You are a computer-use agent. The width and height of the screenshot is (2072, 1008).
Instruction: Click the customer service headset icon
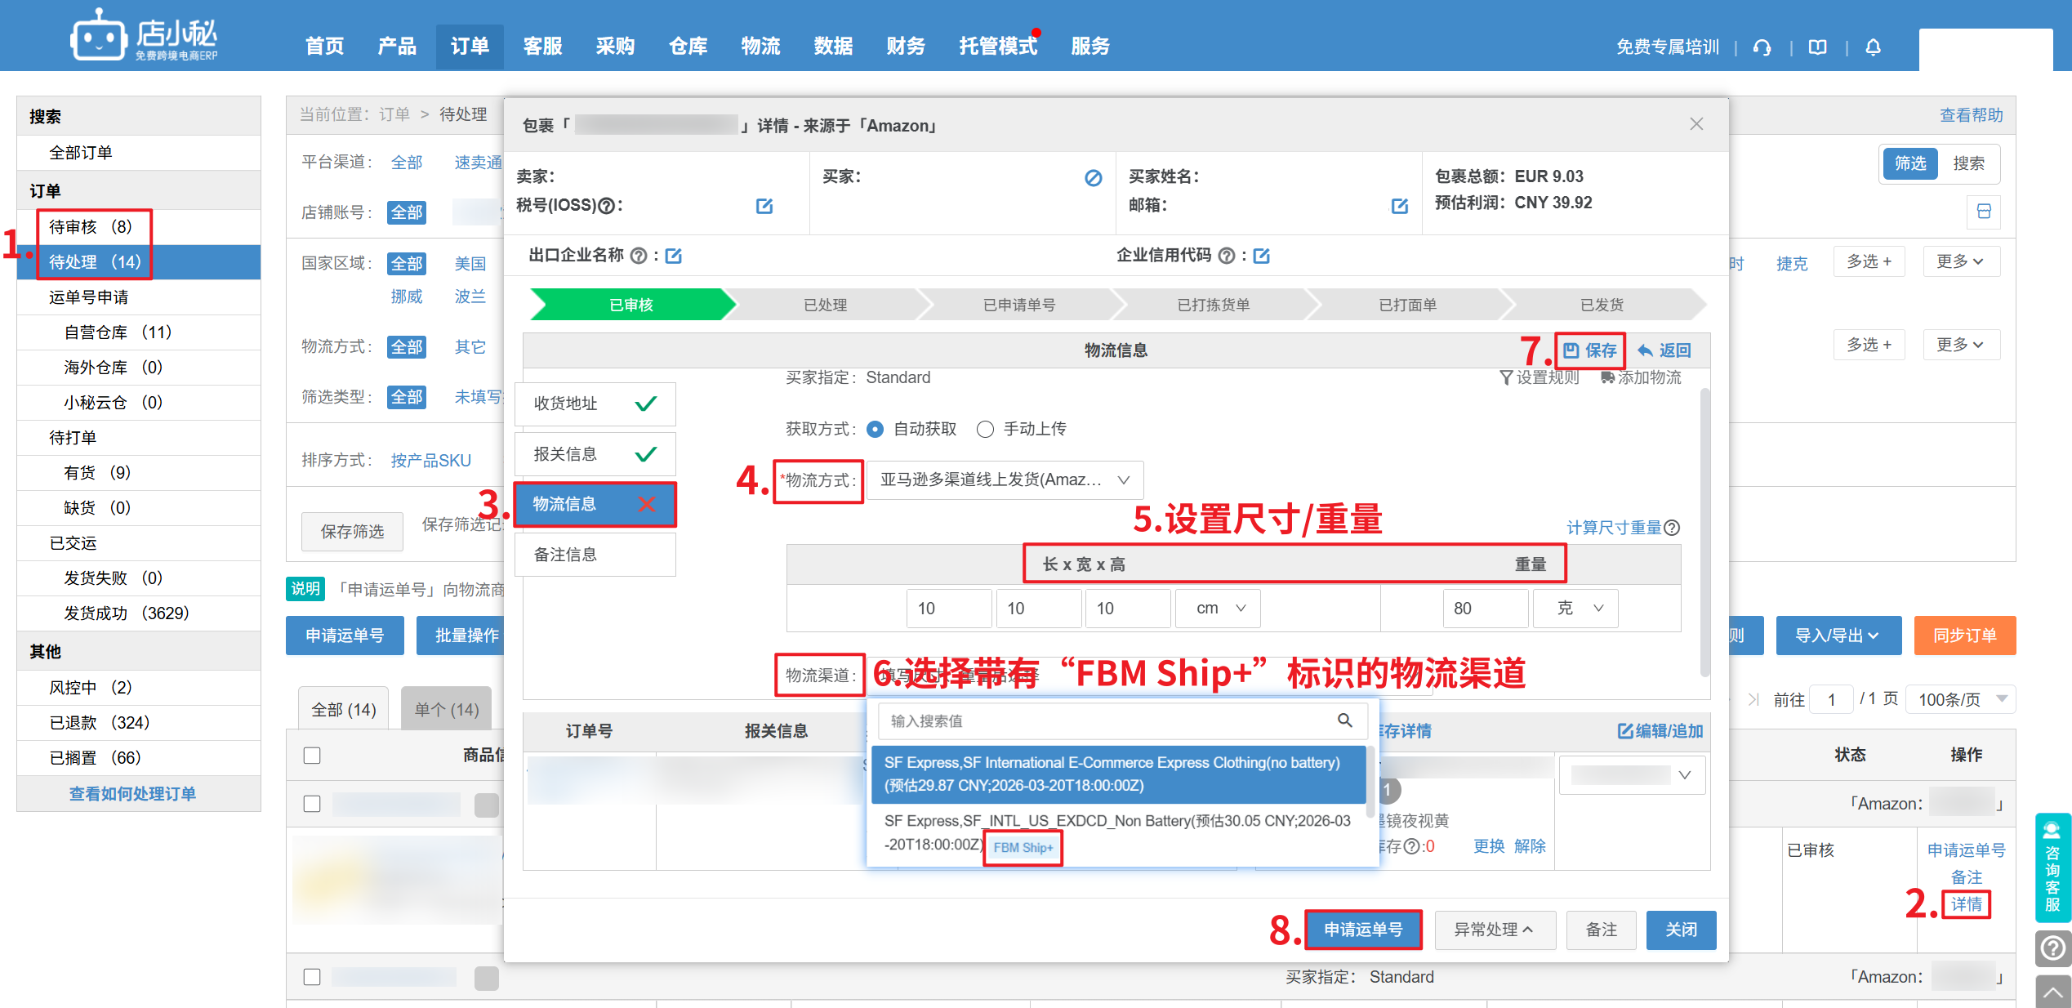[1762, 47]
